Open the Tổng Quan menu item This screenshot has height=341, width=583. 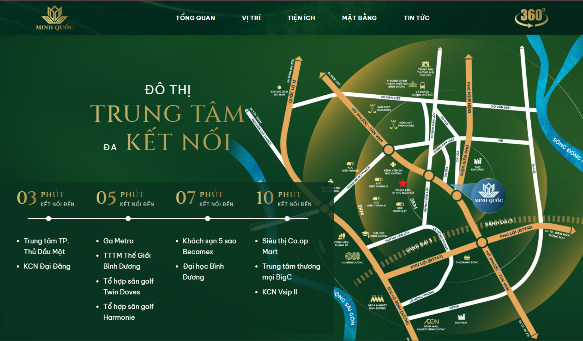coord(195,18)
